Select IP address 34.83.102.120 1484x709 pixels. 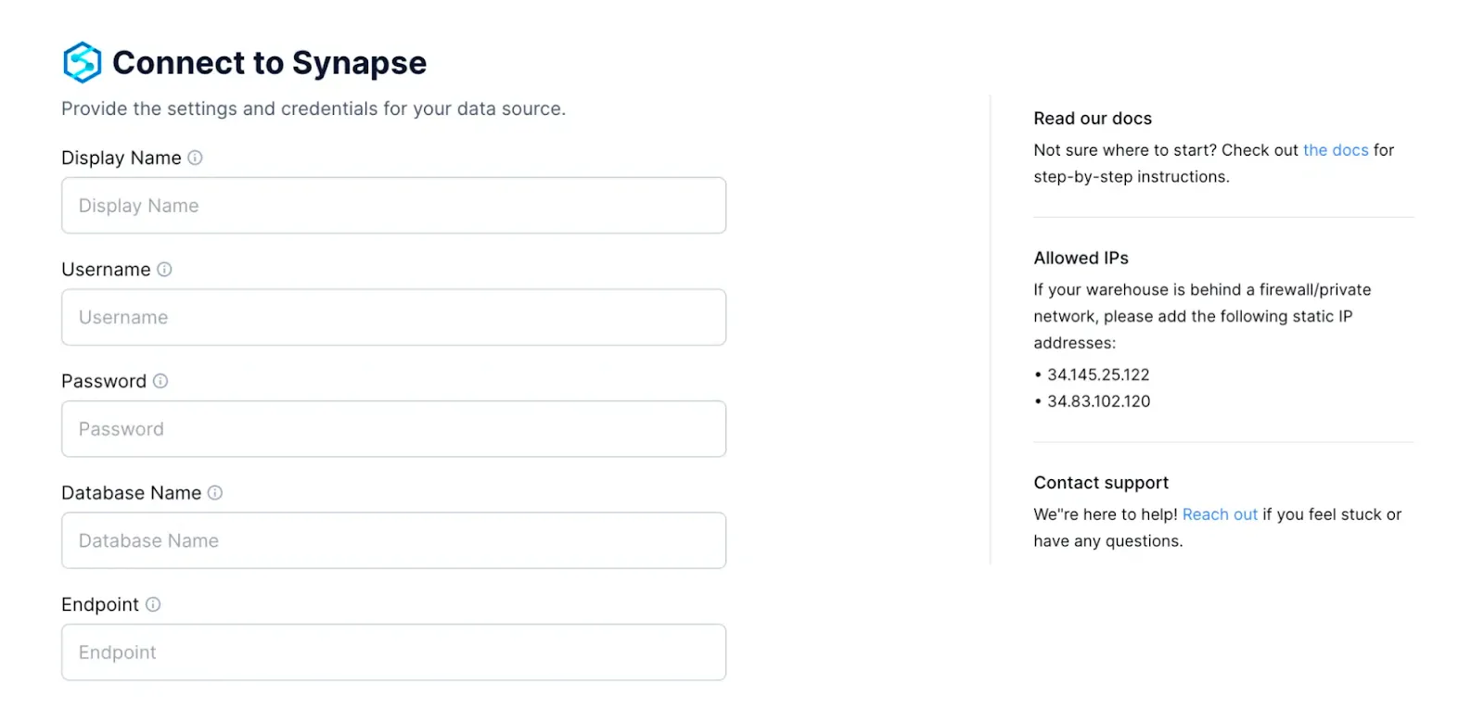1099,401
